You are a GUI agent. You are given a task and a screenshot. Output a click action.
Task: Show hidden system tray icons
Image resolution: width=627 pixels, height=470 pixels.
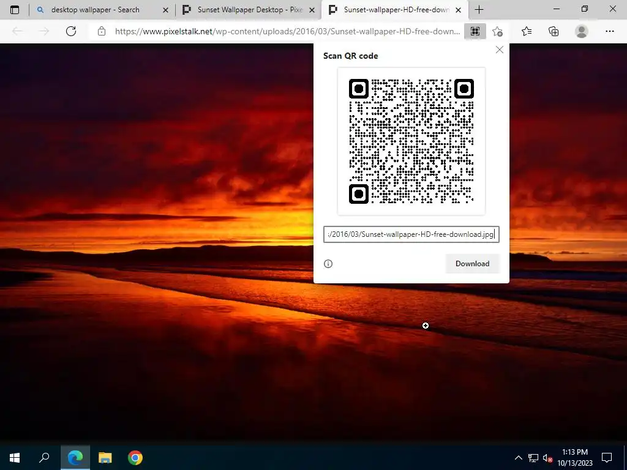(518, 458)
